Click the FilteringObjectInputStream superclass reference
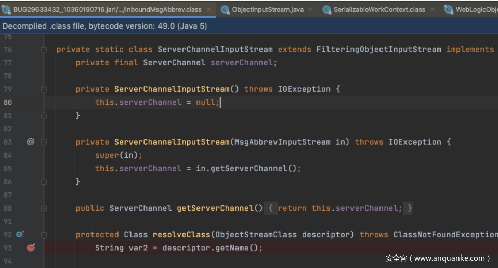The width and height of the screenshot is (498, 268). 378,50
